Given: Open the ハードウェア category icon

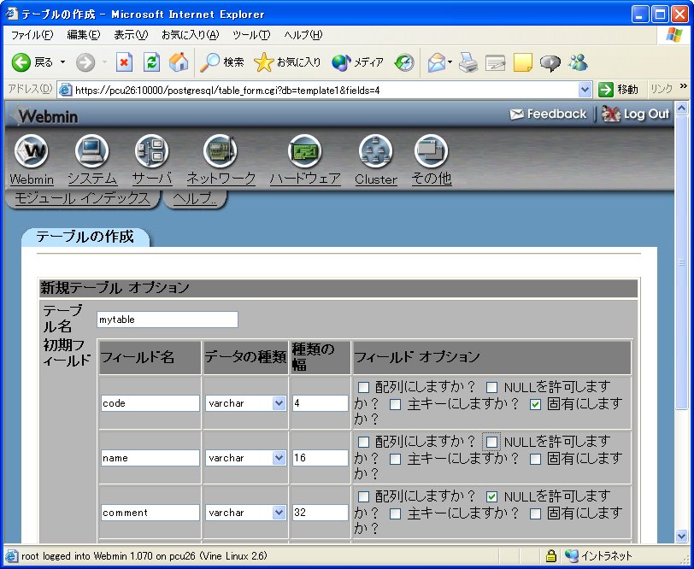Looking at the screenshot, I should pos(305,151).
